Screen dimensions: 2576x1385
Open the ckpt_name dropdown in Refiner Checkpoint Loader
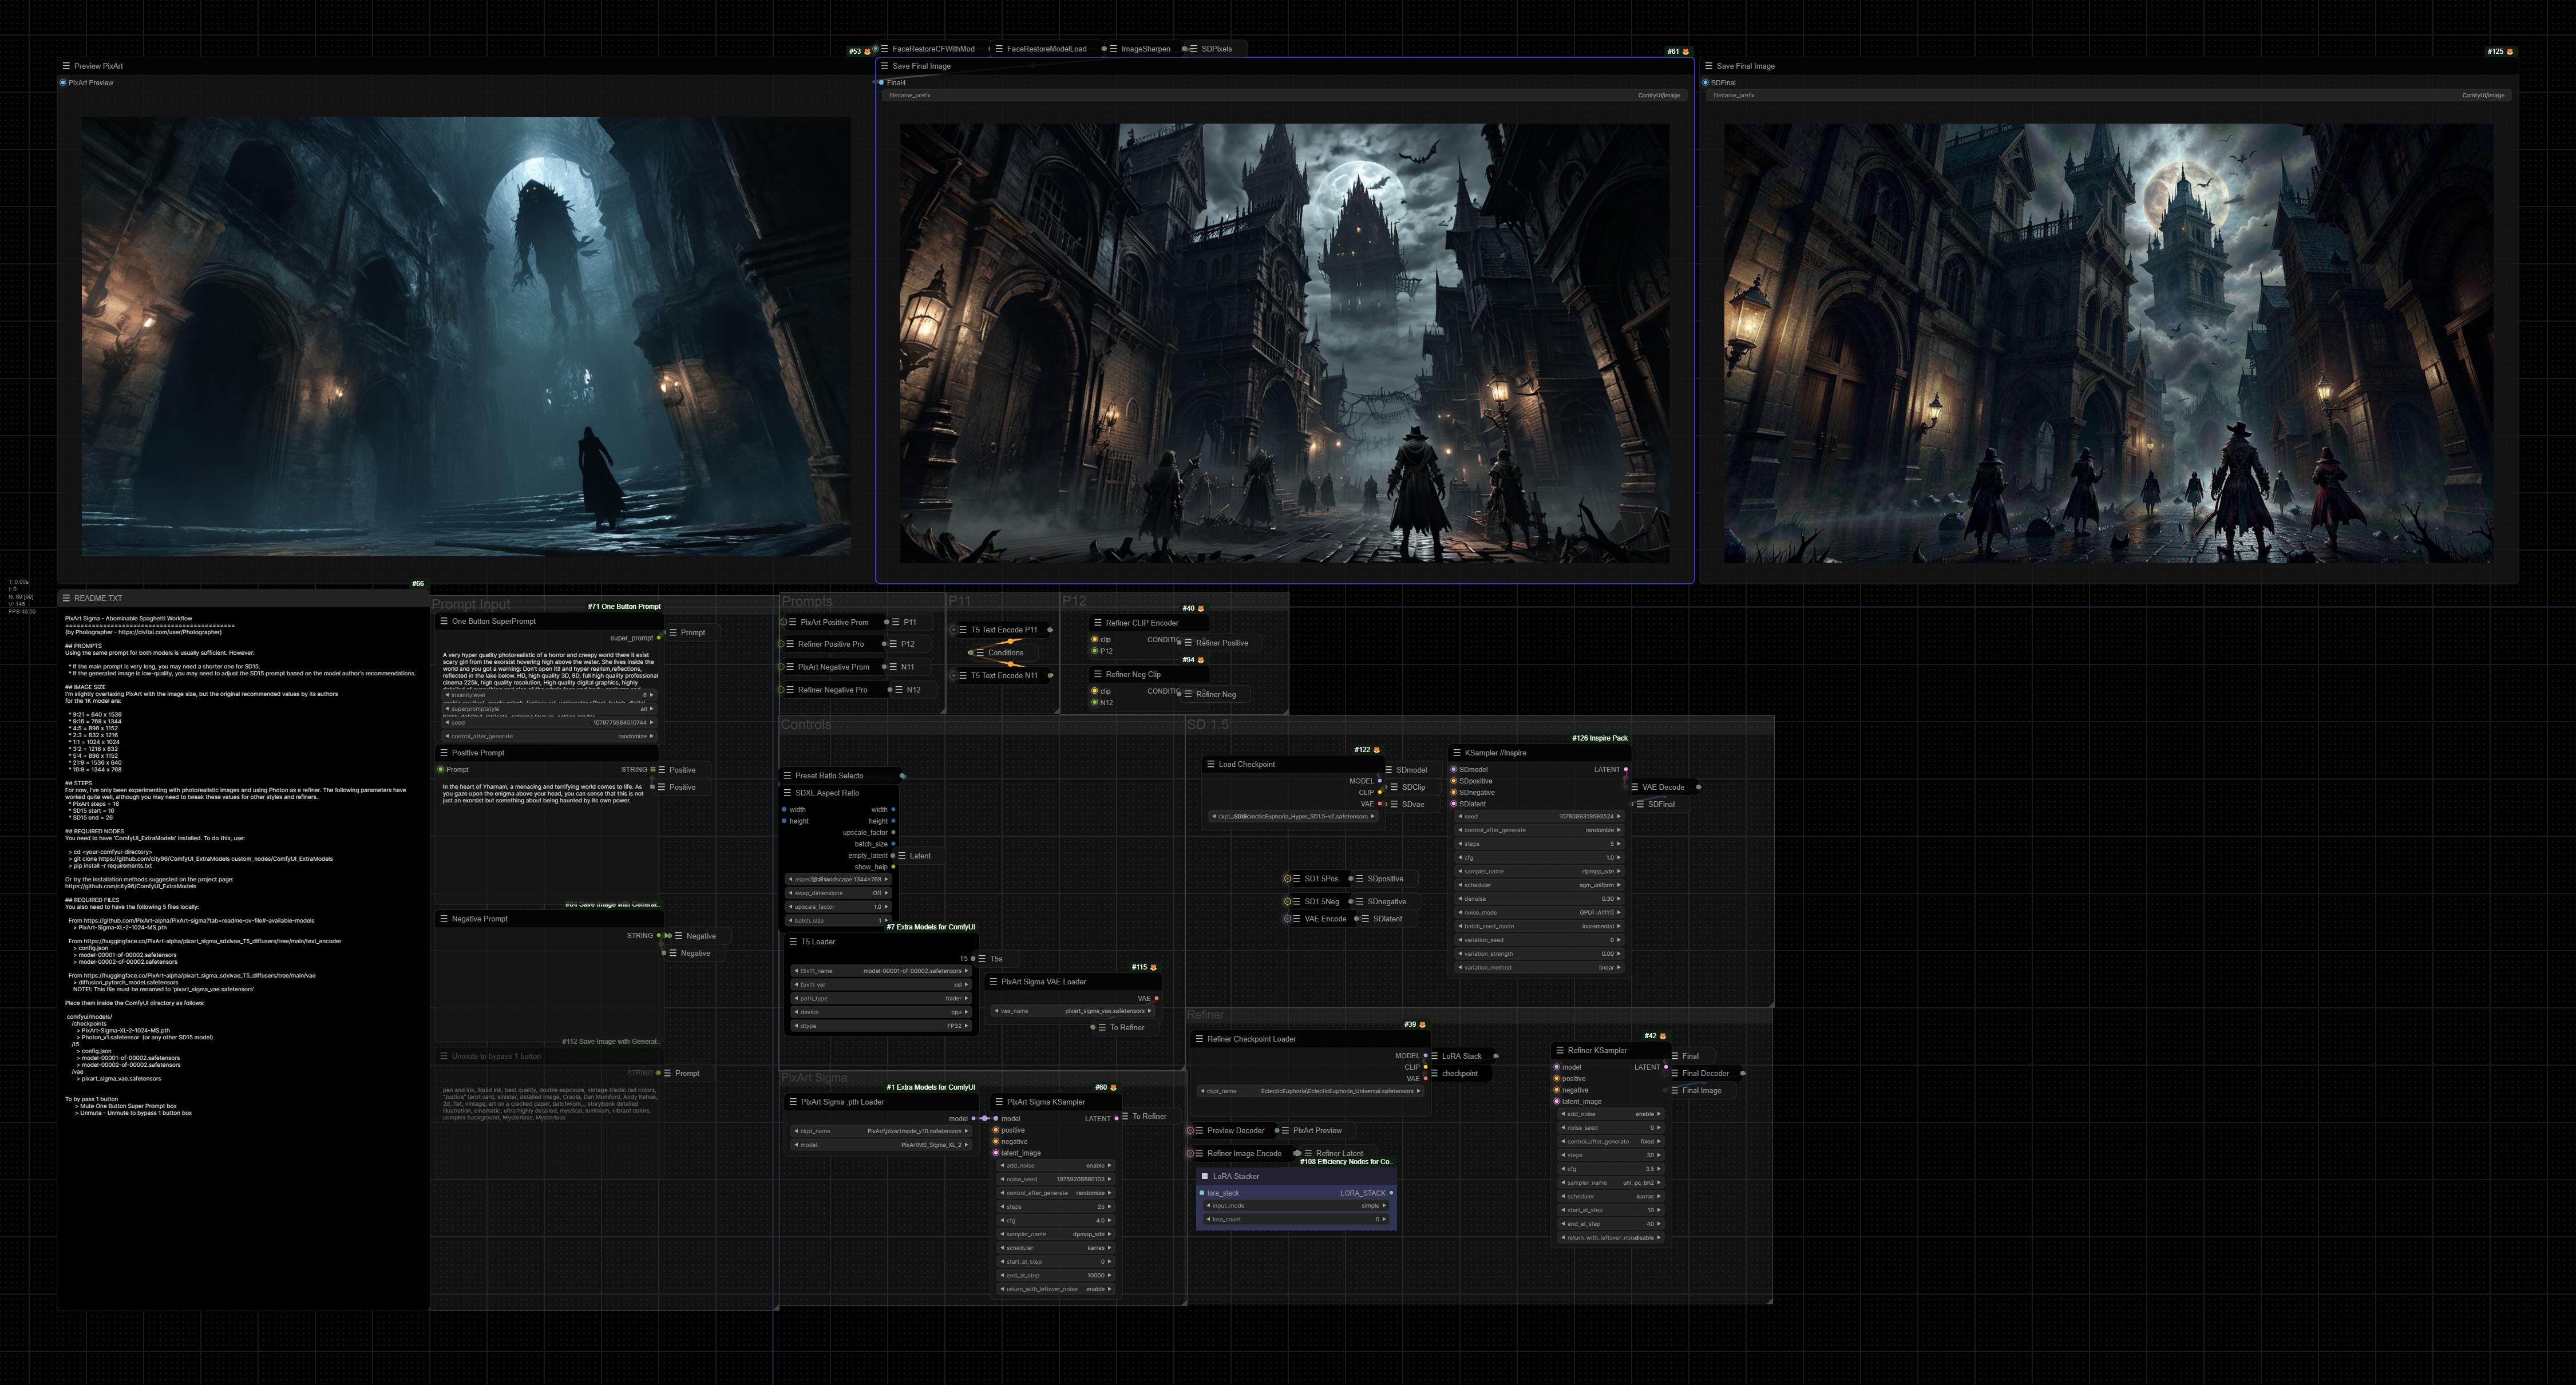1310,1092
